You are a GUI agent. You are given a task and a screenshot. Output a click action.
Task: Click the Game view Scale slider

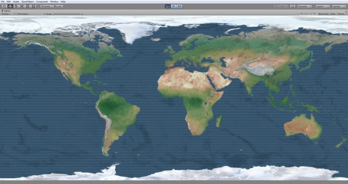pyautogui.click(x=67, y=14)
